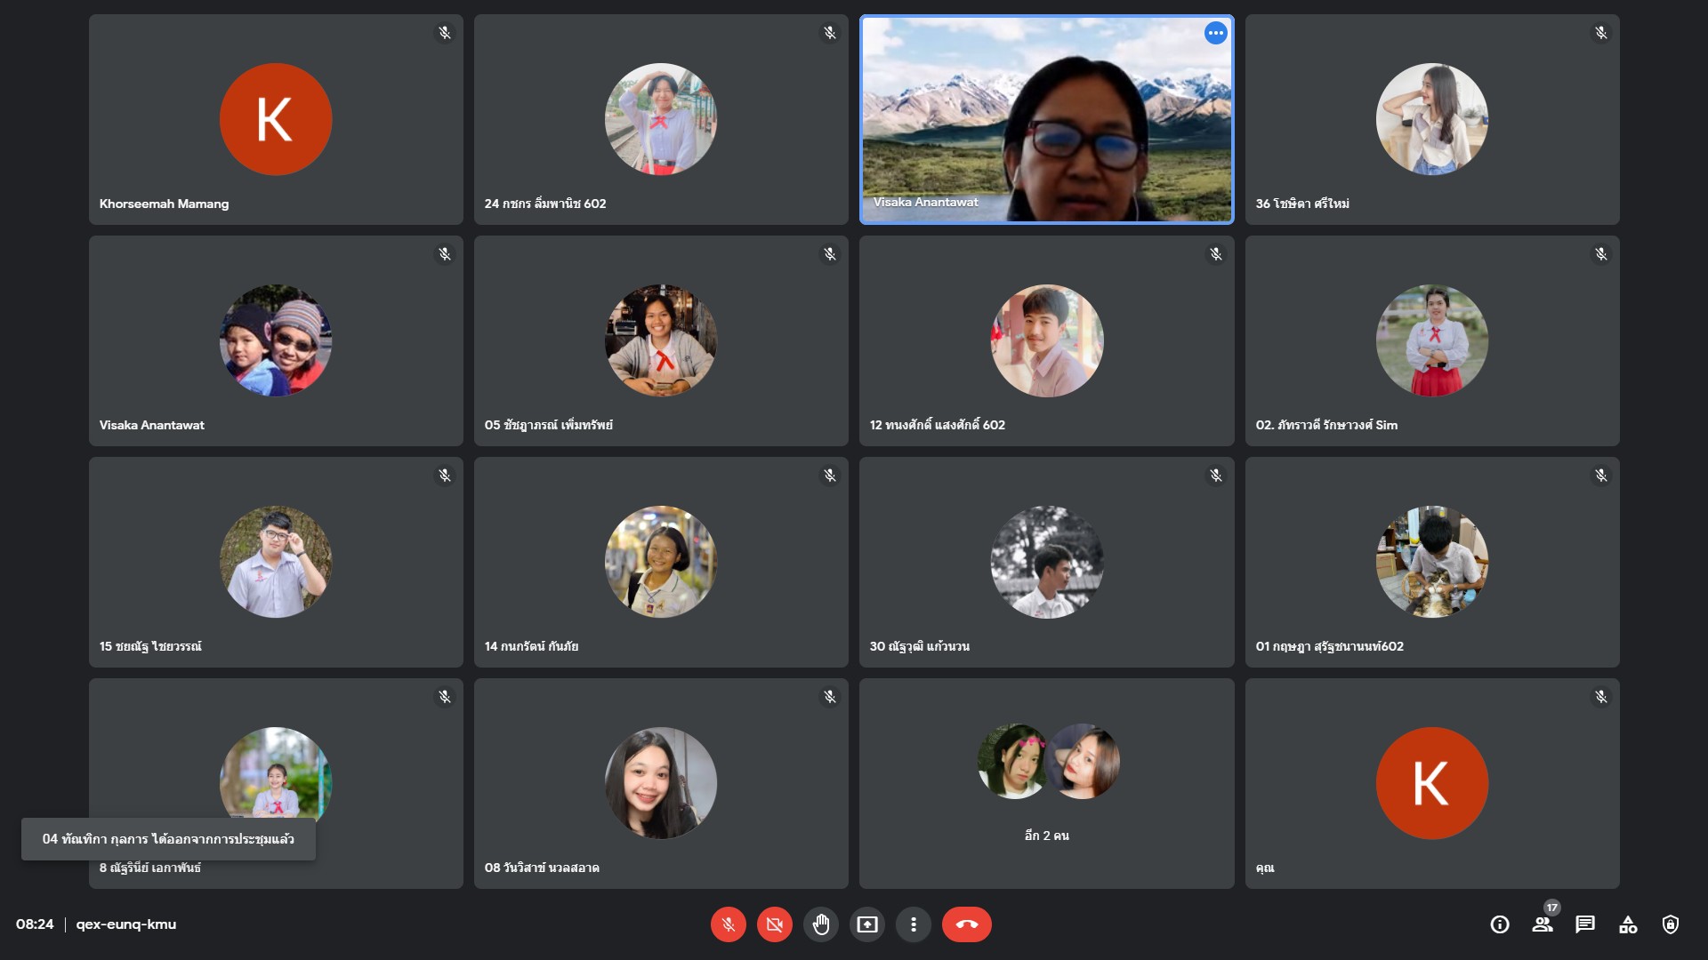1708x960 pixels.
Task: Select tile of 36 โชษิตา ศรีใหม่
Action: click(1431, 119)
